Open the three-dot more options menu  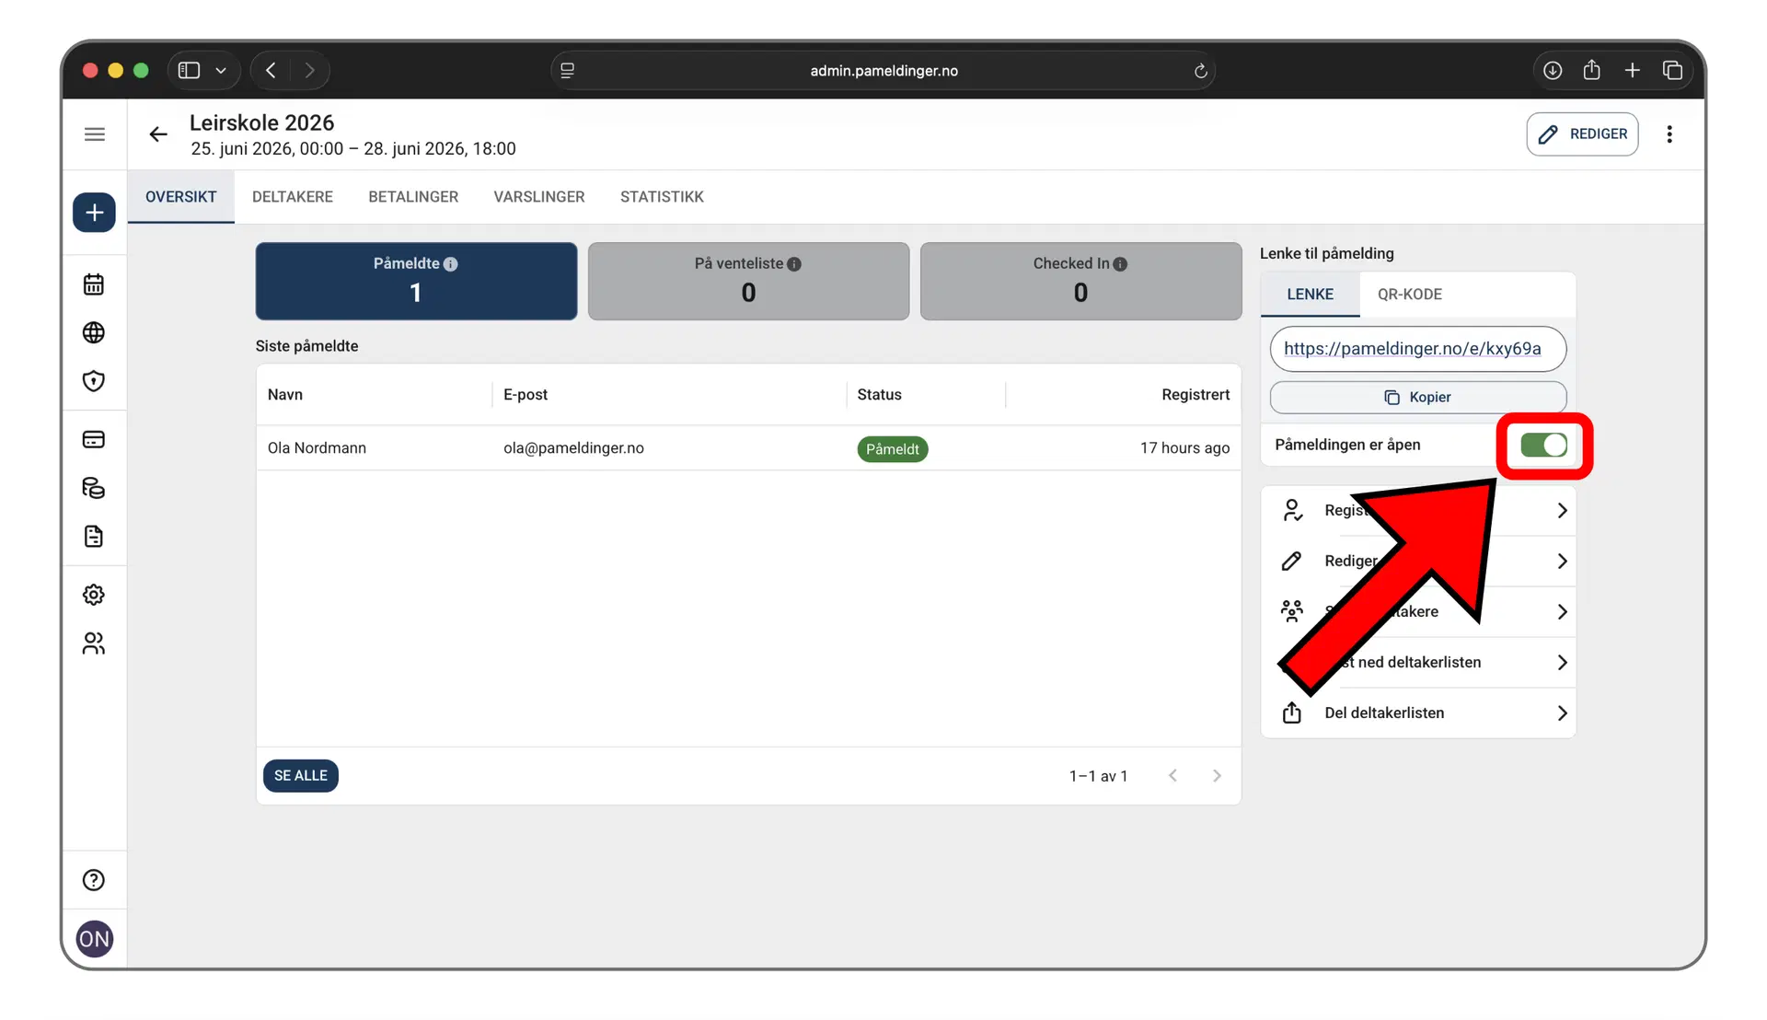1669,134
